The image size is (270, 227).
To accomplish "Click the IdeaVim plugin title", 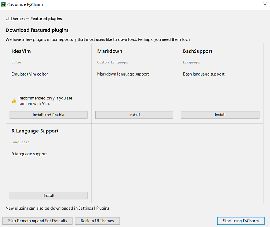I will click(21, 51).
